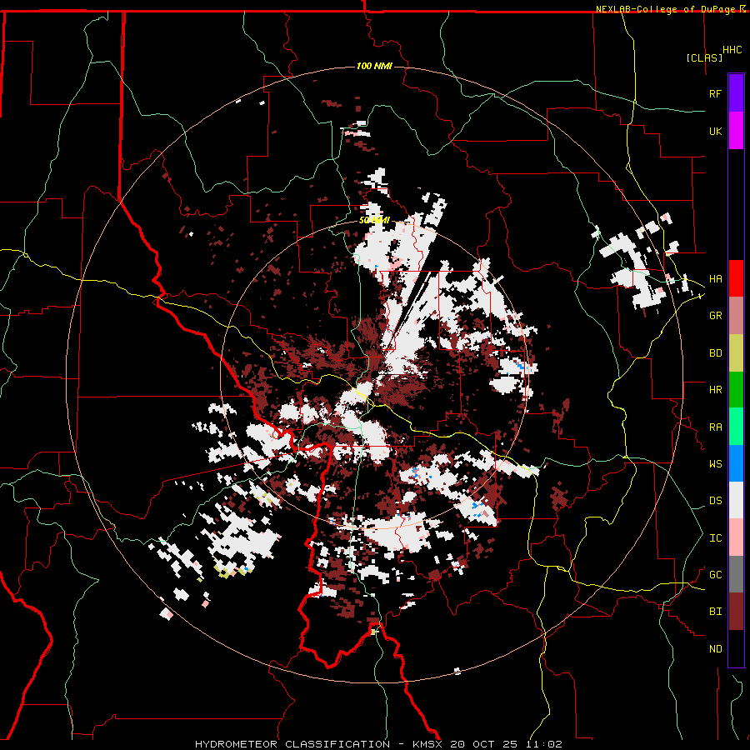Viewport: 750px width, 750px height.
Task: Click the NEXLAB-College of DuPage credit text
Action: click(667, 9)
